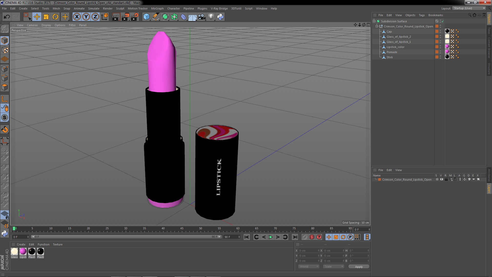Click frame 45 on timeline ruler

point(182,228)
